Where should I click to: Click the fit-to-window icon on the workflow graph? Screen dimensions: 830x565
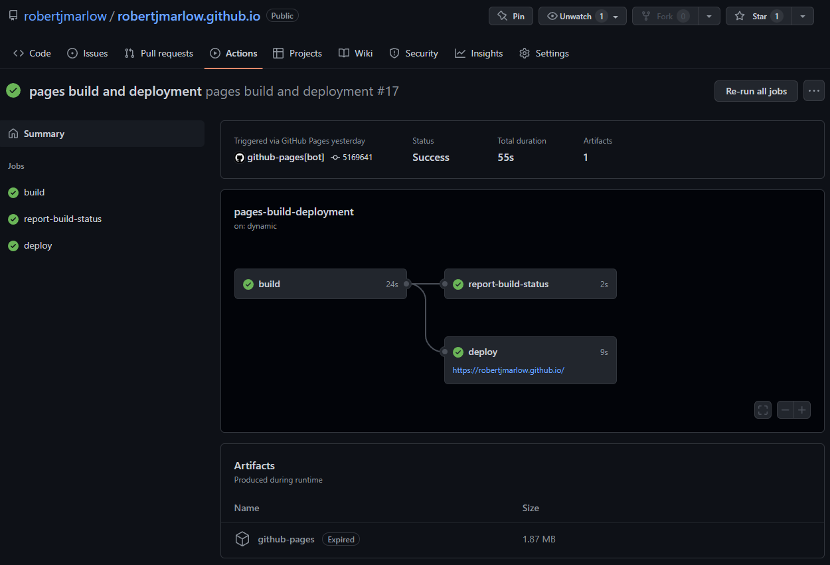coord(762,409)
